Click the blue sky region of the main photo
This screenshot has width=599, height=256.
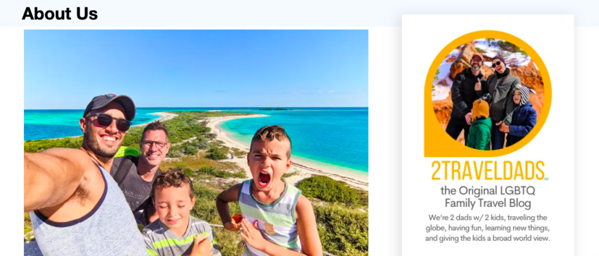196,65
